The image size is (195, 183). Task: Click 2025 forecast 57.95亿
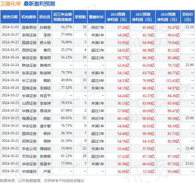(148, 149)
